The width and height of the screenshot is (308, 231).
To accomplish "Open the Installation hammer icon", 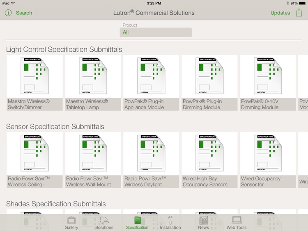I will (170, 220).
